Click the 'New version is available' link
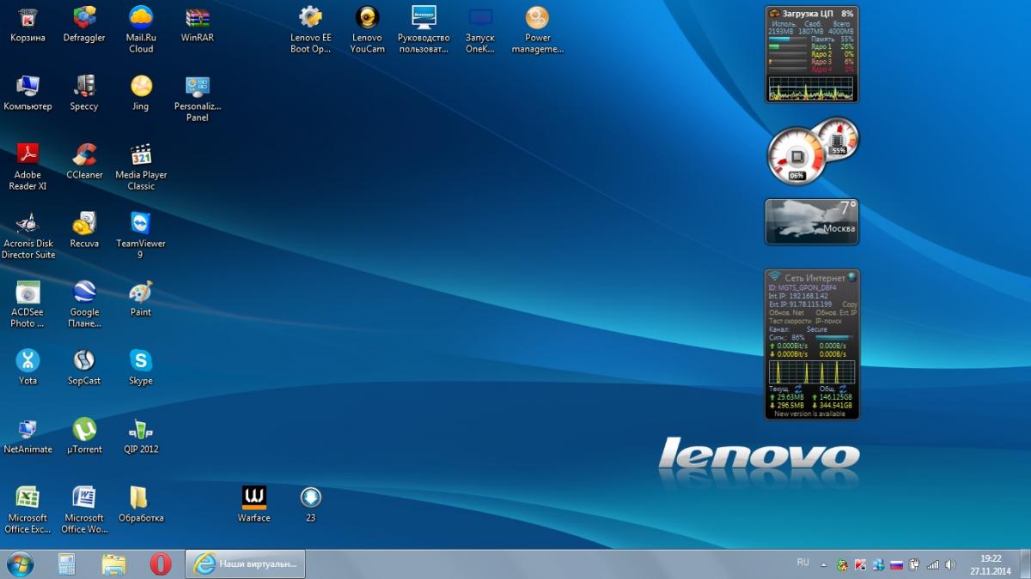1031x579 pixels. tap(809, 413)
